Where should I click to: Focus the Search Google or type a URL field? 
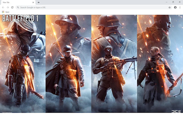pyautogui.click(x=94, y=7)
